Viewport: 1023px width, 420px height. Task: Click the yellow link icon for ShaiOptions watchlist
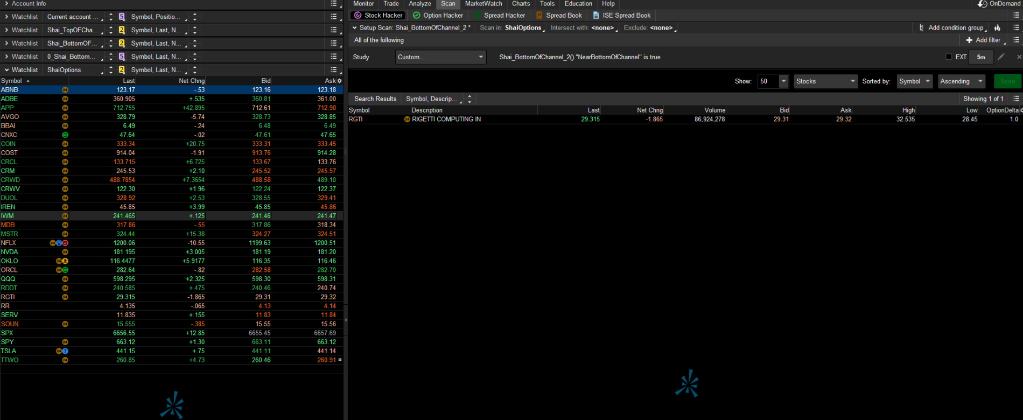[122, 70]
